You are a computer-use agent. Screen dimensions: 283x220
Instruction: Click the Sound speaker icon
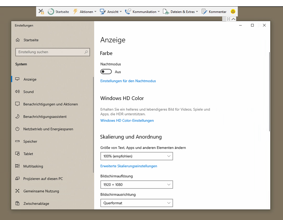click(x=17, y=91)
